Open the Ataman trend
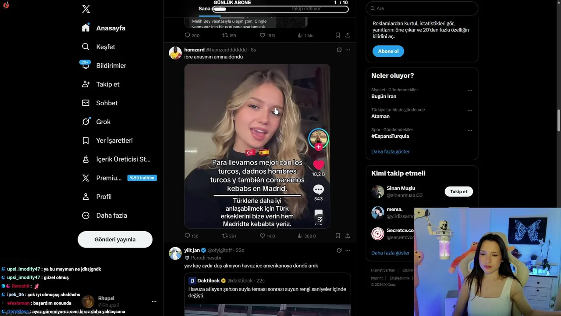 pyautogui.click(x=380, y=116)
